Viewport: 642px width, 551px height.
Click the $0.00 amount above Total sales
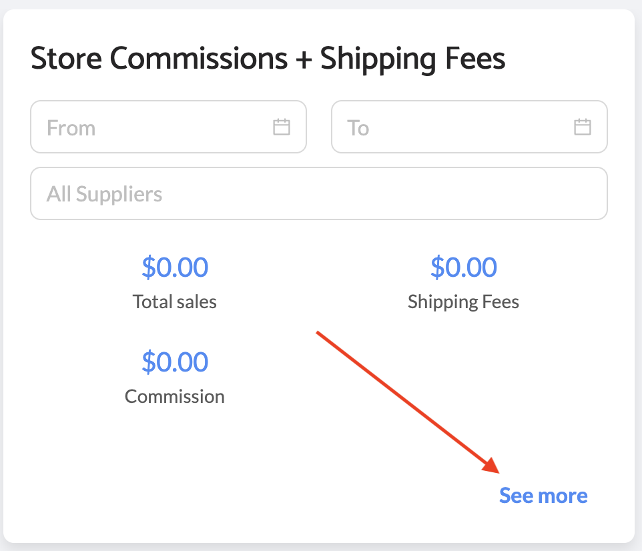point(175,267)
